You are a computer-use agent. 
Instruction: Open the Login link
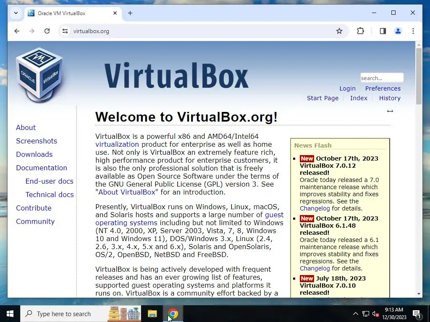pos(347,88)
